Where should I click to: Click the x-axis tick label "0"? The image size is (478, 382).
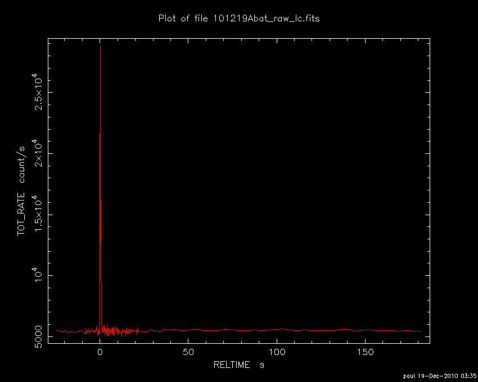point(100,352)
